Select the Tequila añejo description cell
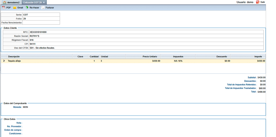Image resolution: width=276 pixels, height=137 pixels. (14, 61)
